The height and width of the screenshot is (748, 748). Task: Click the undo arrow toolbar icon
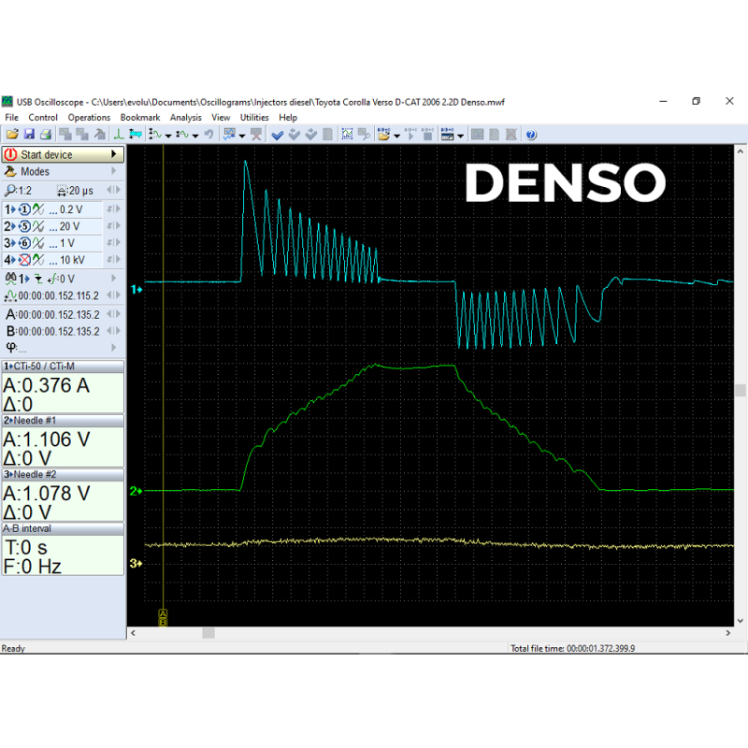pos(209,135)
